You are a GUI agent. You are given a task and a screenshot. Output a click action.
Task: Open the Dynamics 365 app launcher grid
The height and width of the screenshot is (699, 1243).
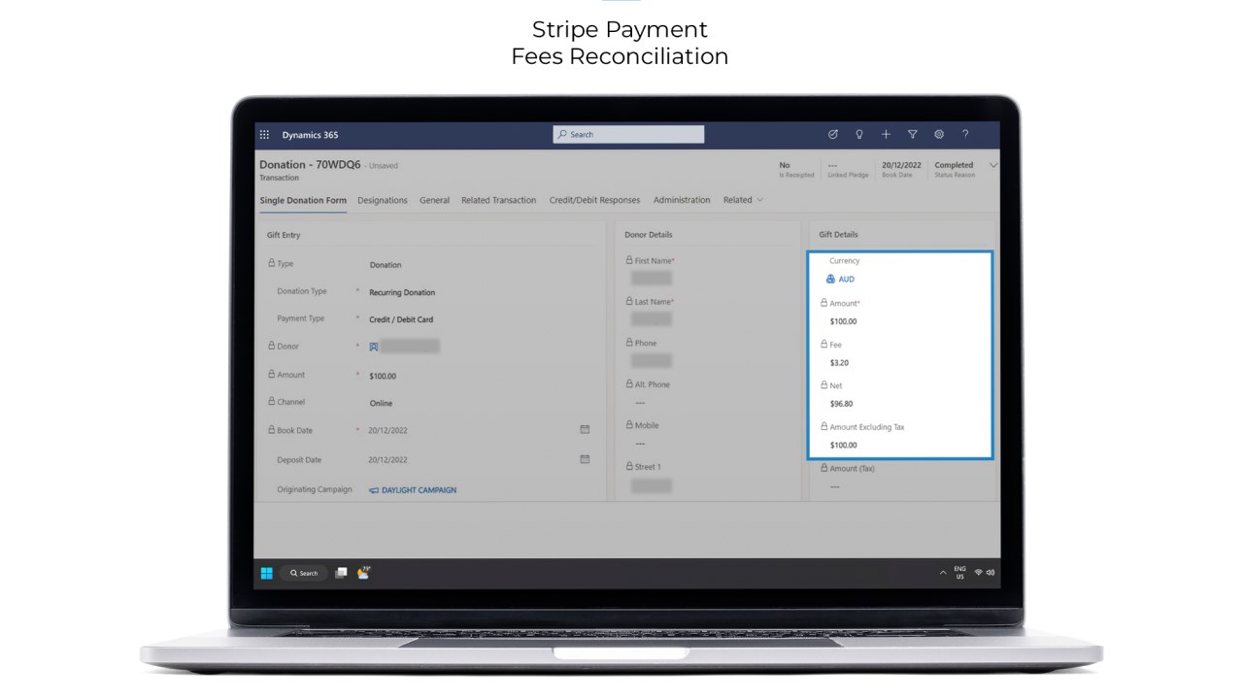(264, 135)
